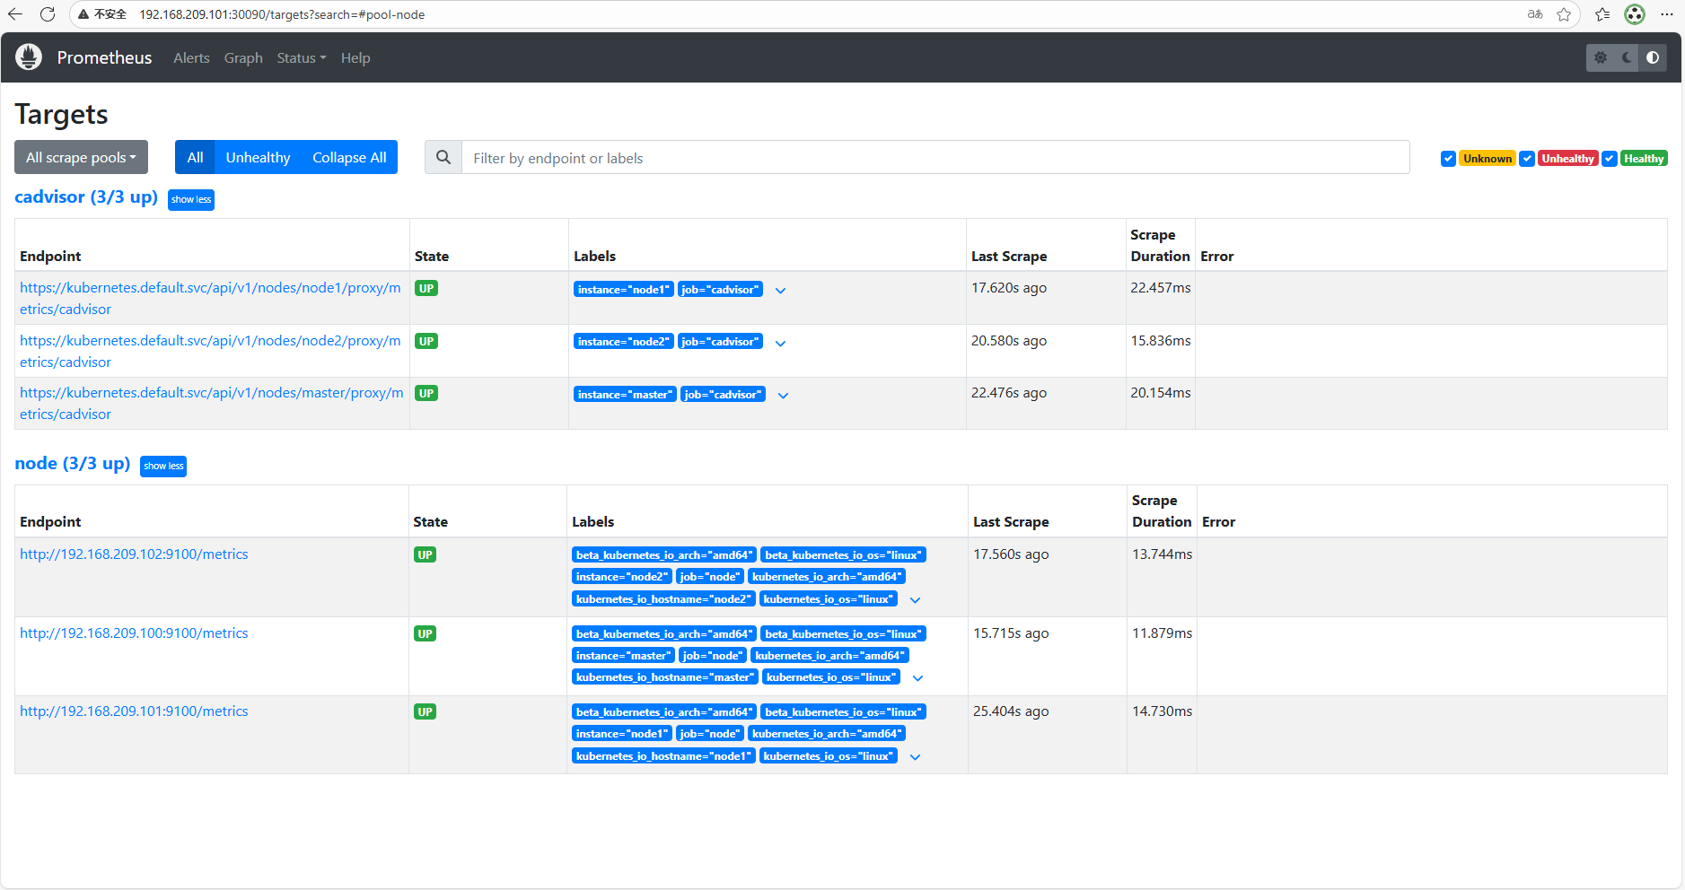The image size is (1685, 890).
Task: Expand labels for cadvisor node1 target
Action: coord(780,291)
